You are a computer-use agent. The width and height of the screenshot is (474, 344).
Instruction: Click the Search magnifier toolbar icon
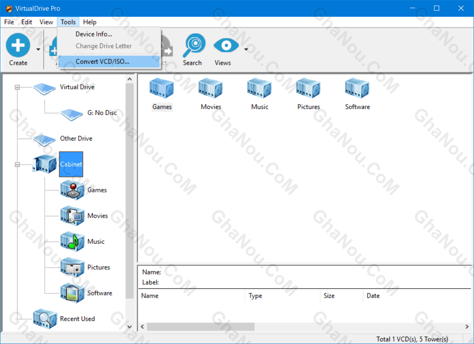pos(194,45)
